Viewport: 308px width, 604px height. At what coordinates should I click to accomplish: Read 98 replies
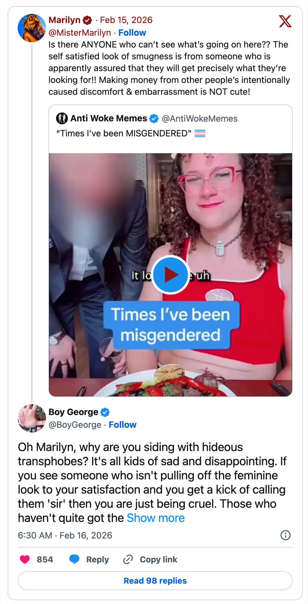(155, 581)
